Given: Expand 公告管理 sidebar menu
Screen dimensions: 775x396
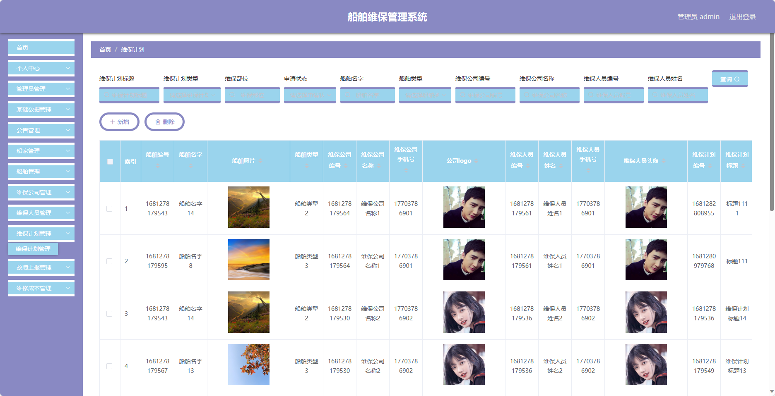Looking at the screenshot, I should [x=41, y=130].
